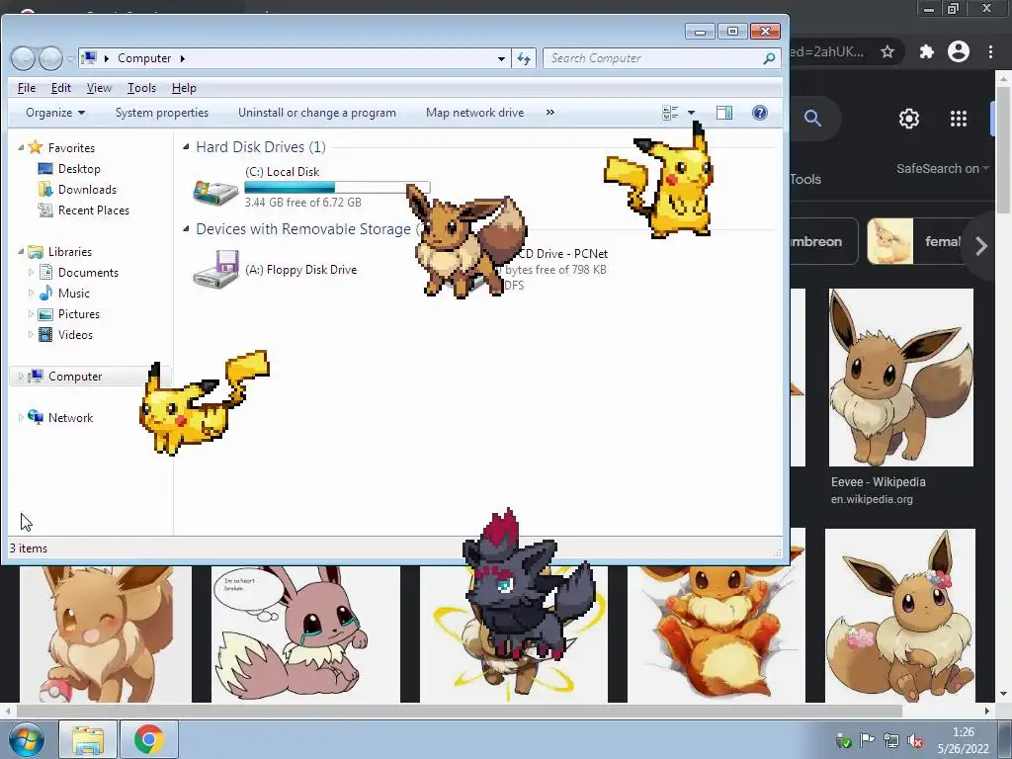This screenshot has width=1012, height=759.
Task: Open Action Center flag tray icon
Action: (x=867, y=740)
